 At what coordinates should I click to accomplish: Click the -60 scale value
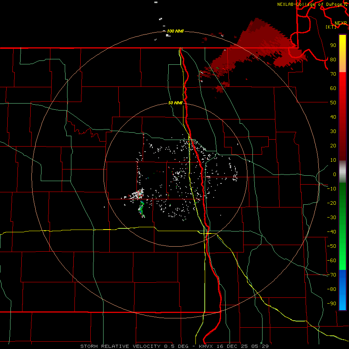[332, 261]
